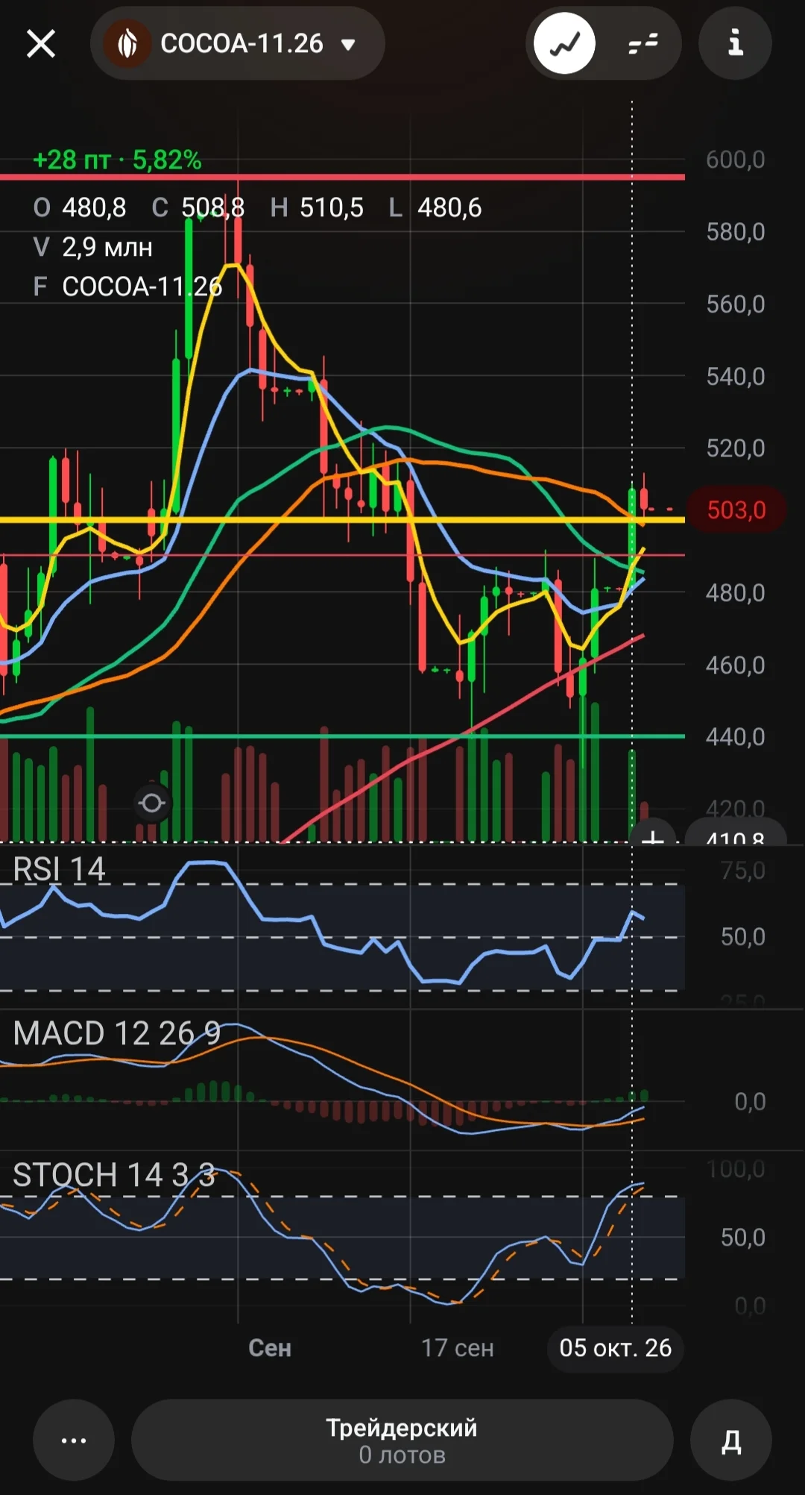Tap the 560,0 price axis label

point(736,304)
